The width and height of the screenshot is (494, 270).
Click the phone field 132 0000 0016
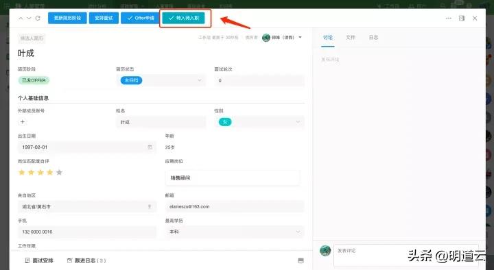click(87, 232)
